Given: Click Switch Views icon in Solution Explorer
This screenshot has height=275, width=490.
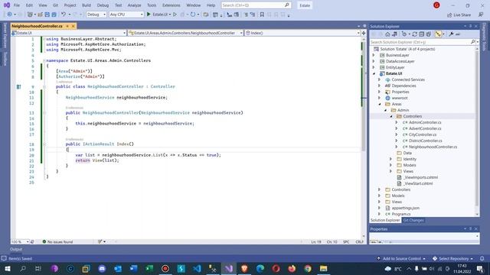Looking at the screenshot, I should pyautogui.click(x=395, y=34).
